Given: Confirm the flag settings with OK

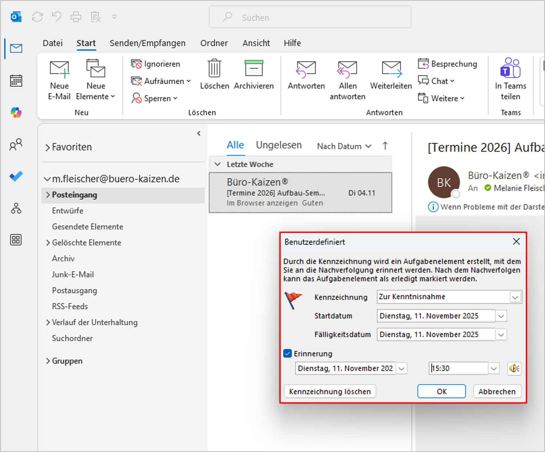Looking at the screenshot, I should tap(441, 391).
